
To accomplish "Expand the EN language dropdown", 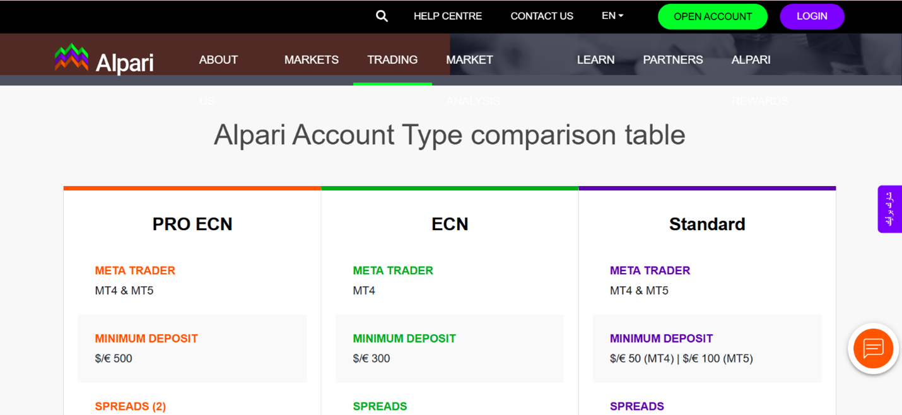I will (612, 16).
